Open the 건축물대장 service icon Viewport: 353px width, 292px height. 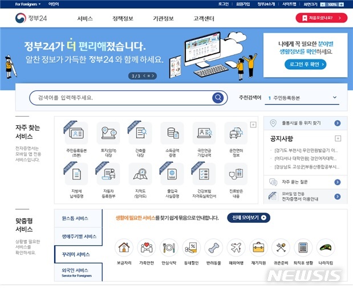pyautogui.click(x=140, y=133)
